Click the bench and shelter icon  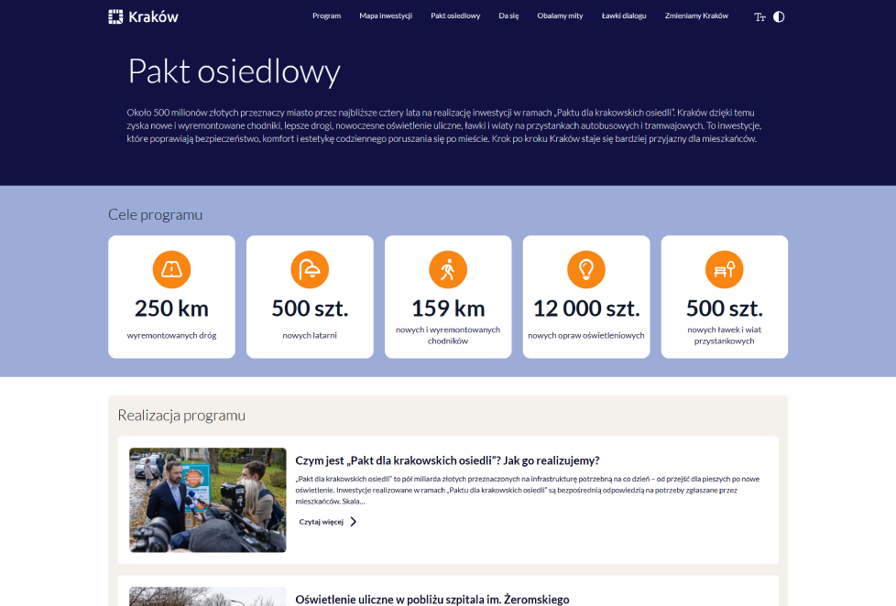[724, 269]
